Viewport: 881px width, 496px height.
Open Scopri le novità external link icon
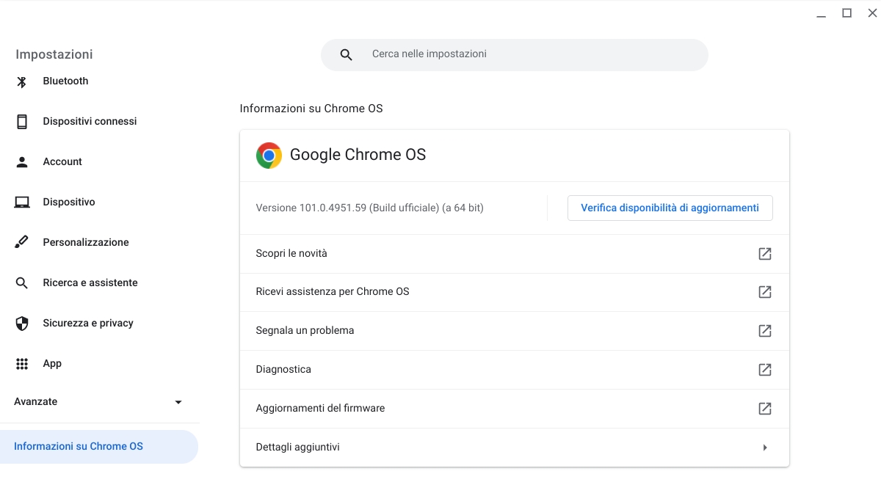point(764,253)
